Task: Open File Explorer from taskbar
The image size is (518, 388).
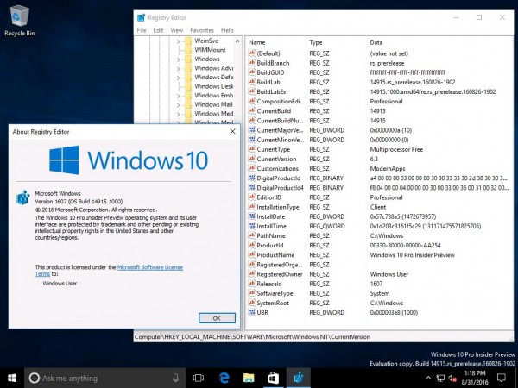Action: click(x=249, y=379)
